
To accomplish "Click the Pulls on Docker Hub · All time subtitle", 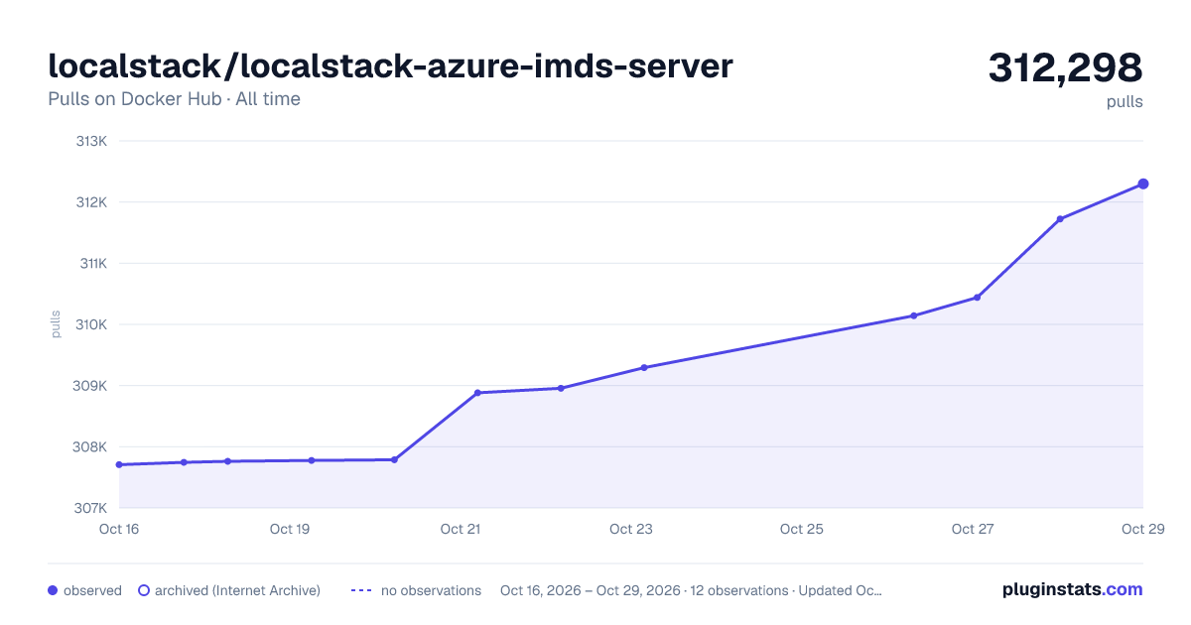I will [174, 99].
